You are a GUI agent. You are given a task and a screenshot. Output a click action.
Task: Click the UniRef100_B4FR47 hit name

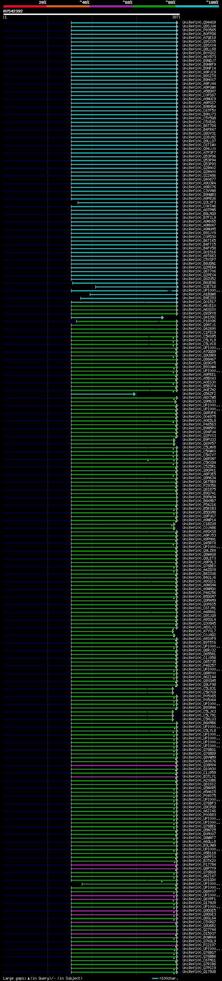(x=199, y=129)
